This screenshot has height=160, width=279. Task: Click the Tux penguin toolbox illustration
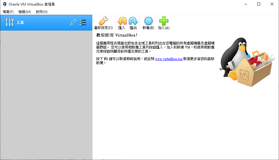pyautogui.click(x=247, y=62)
